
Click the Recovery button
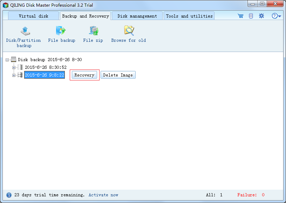84,75
